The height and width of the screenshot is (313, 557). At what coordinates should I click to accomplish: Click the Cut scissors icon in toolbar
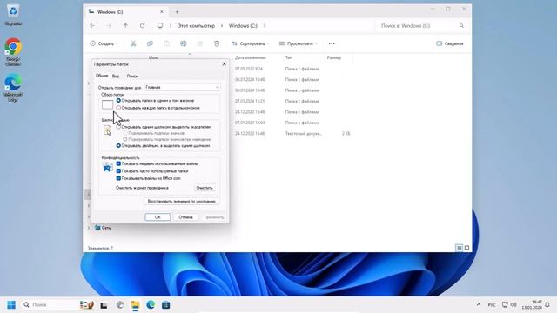click(133, 43)
